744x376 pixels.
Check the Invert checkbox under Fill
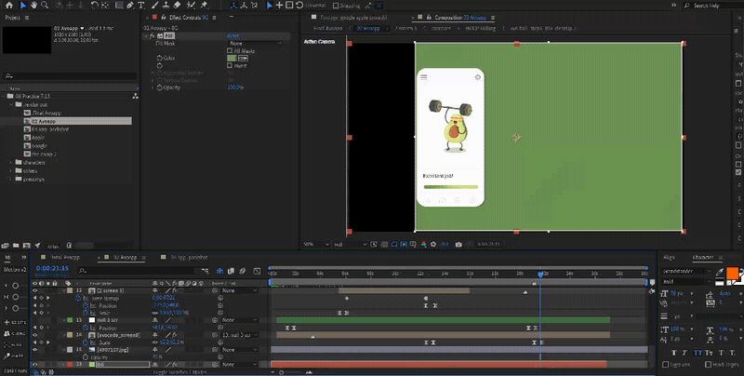point(230,65)
